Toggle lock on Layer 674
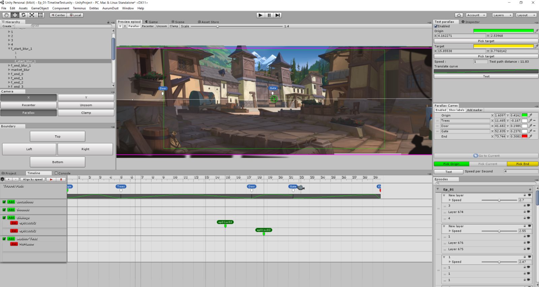The width and height of the screenshot is (539, 287). tap(525, 212)
